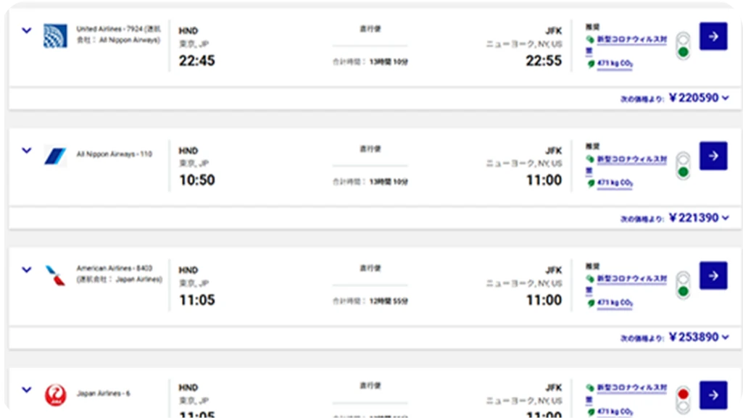This screenshot has width=743, height=418.
Task: Open the ¥253890 fare options
Action: [x=725, y=338]
